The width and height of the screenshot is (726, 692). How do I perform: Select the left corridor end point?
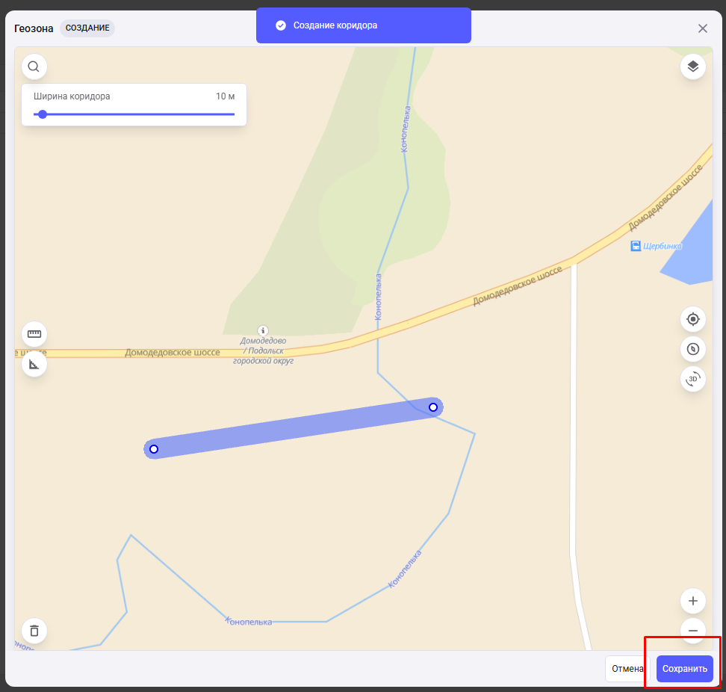pos(154,449)
